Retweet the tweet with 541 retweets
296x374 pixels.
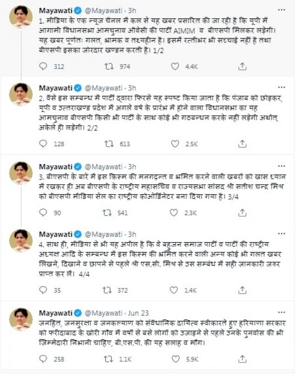108,213
